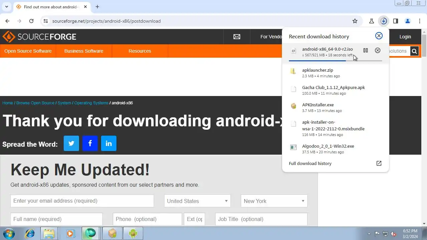Open the apklauncher.zip download entry
The width and height of the screenshot is (427, 240).
pos(336,73)
